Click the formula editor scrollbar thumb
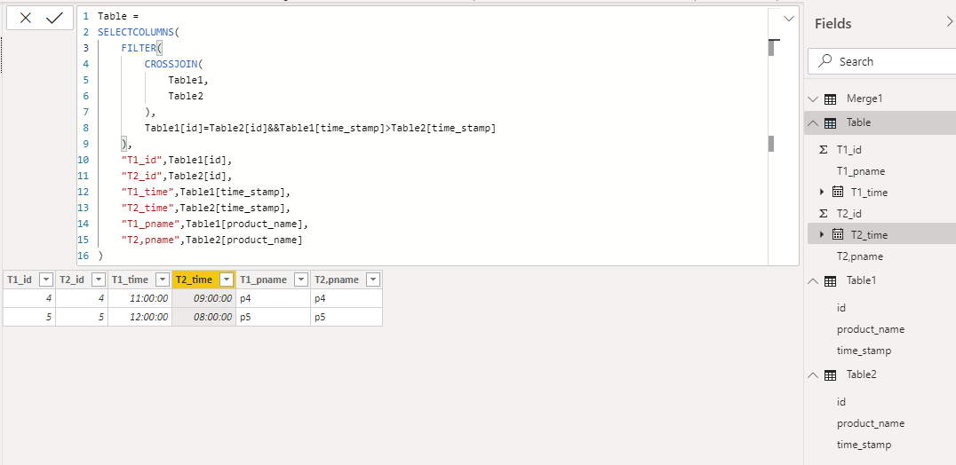956x465 pixels. click(x=771, y=47)
